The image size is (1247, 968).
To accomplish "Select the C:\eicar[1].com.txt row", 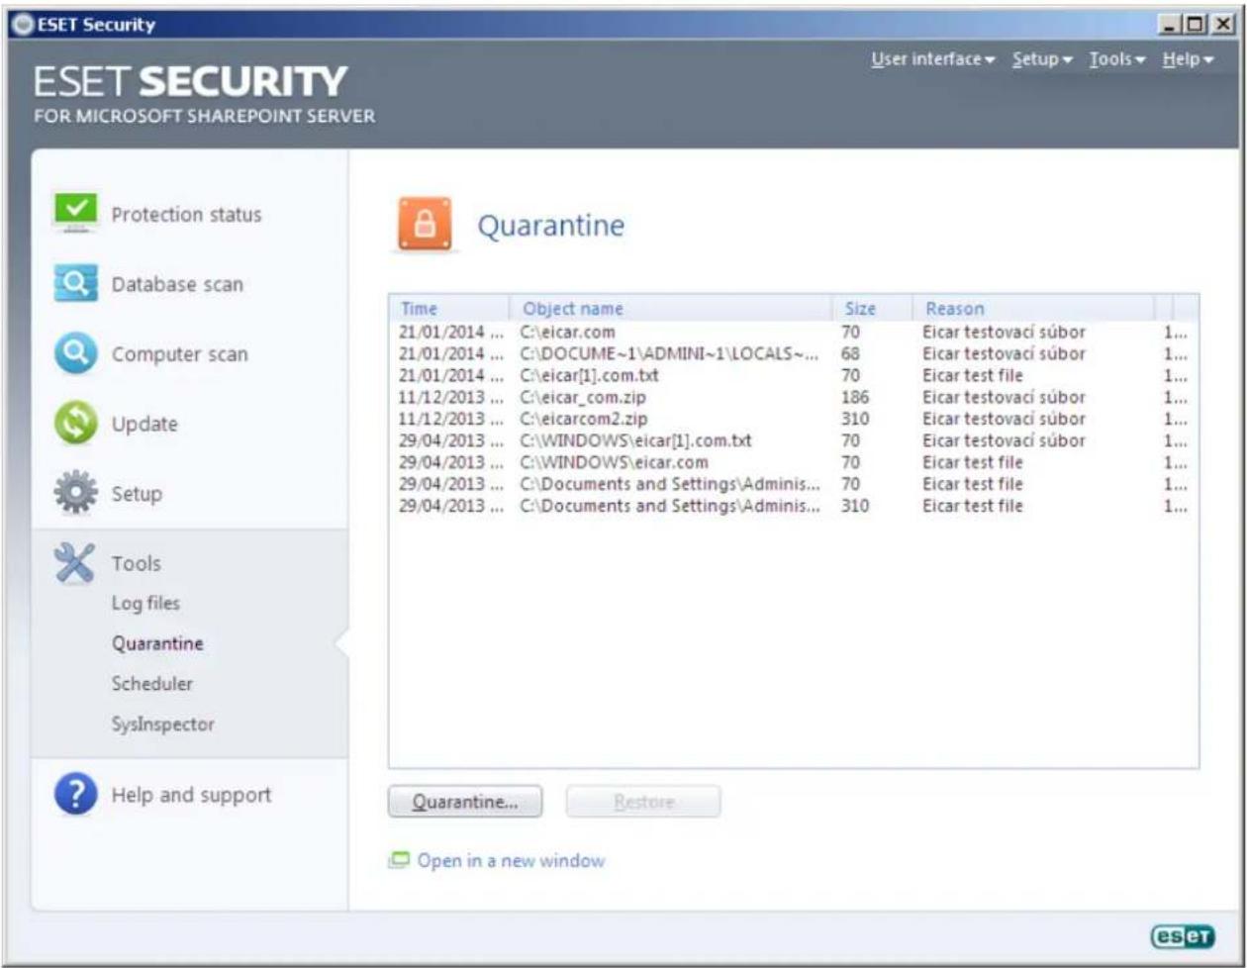I will click(793, 376).
